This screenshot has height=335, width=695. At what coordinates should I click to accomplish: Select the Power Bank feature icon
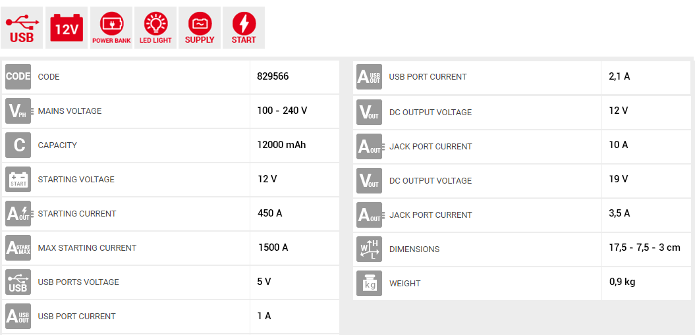(111, 28)
